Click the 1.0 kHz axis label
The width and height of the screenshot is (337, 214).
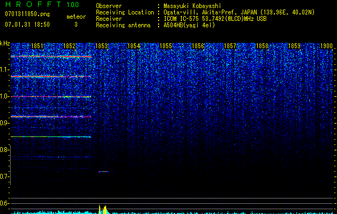[5, 96]
